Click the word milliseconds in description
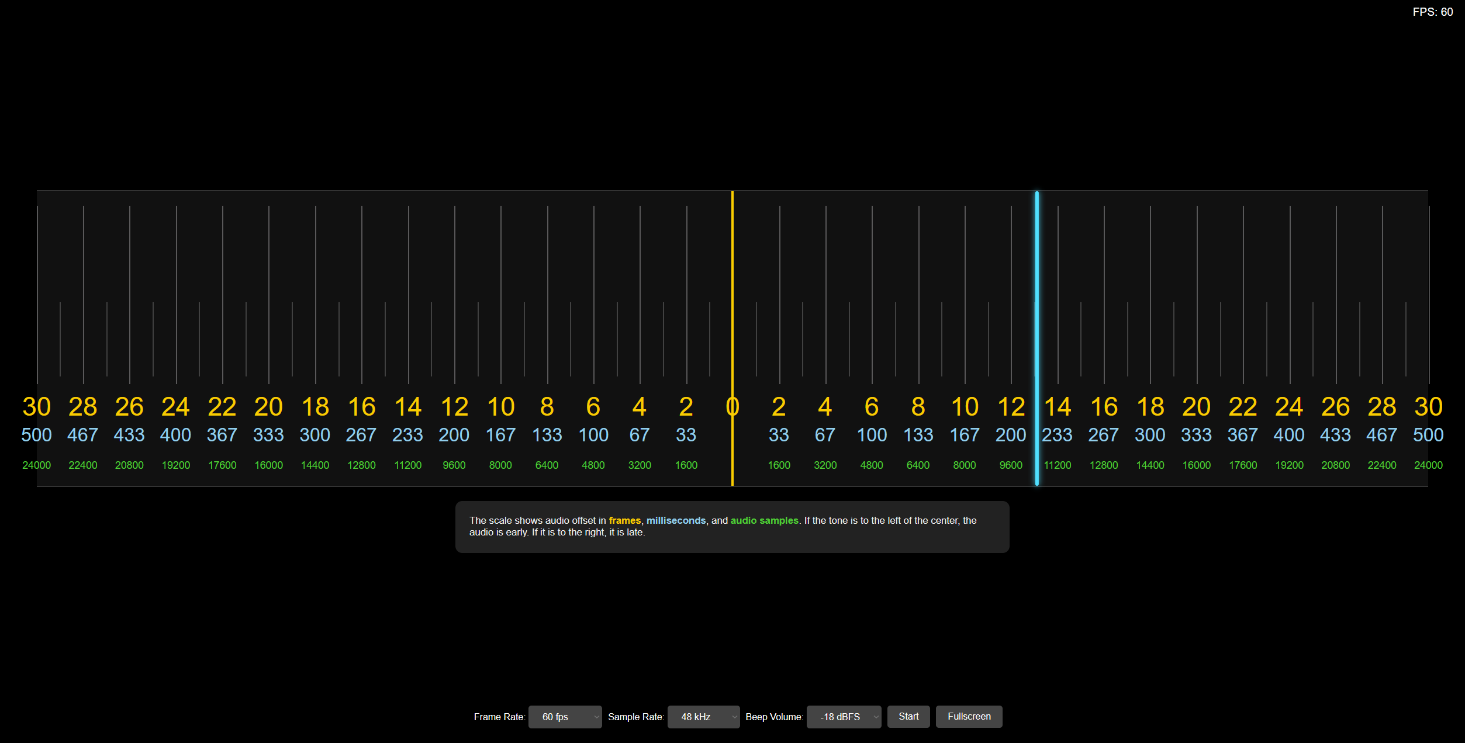The image size is (1465, 743). pyautogui.click(x=676, y=520)
